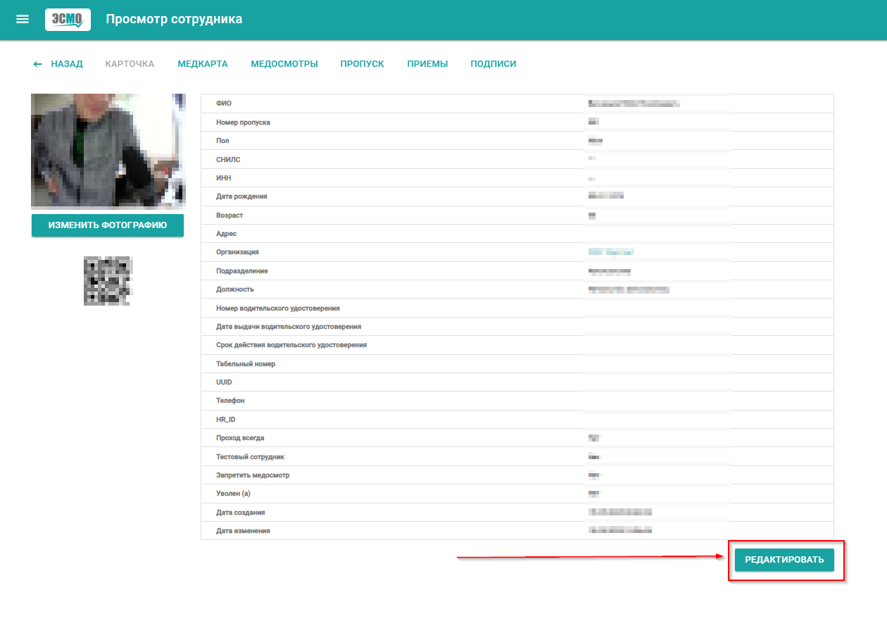Open the ПОДПИСИ tab
Screen dimensions: 887x638
(493, 64)
